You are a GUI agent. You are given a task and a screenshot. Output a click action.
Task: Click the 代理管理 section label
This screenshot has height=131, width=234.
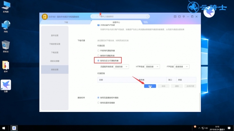pos(101,73)
